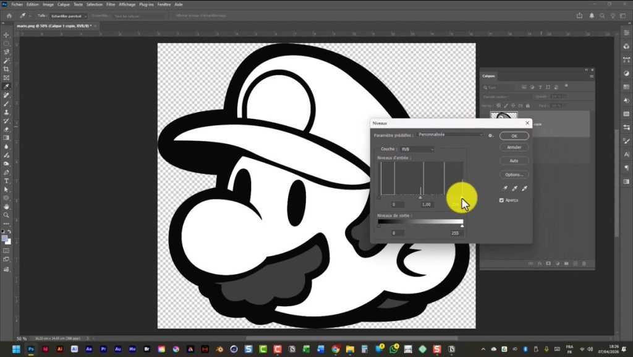
Task: Click the preset gear icon in Niveaux
Action: pyautogui.click(x=490, y=135)
